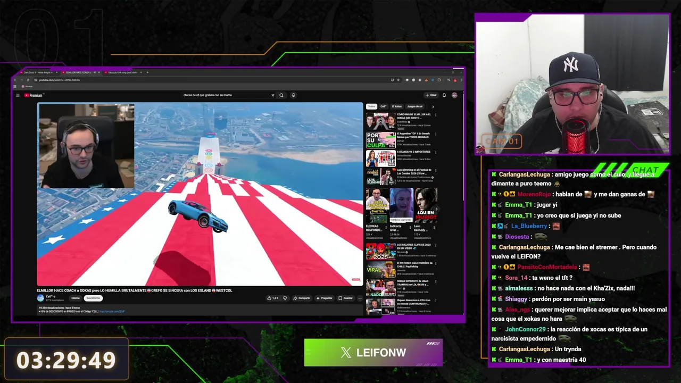The height and width of the screenshot is (383, 681).
Task: Clear the YouTube search box text
Action: pos(273,95)
